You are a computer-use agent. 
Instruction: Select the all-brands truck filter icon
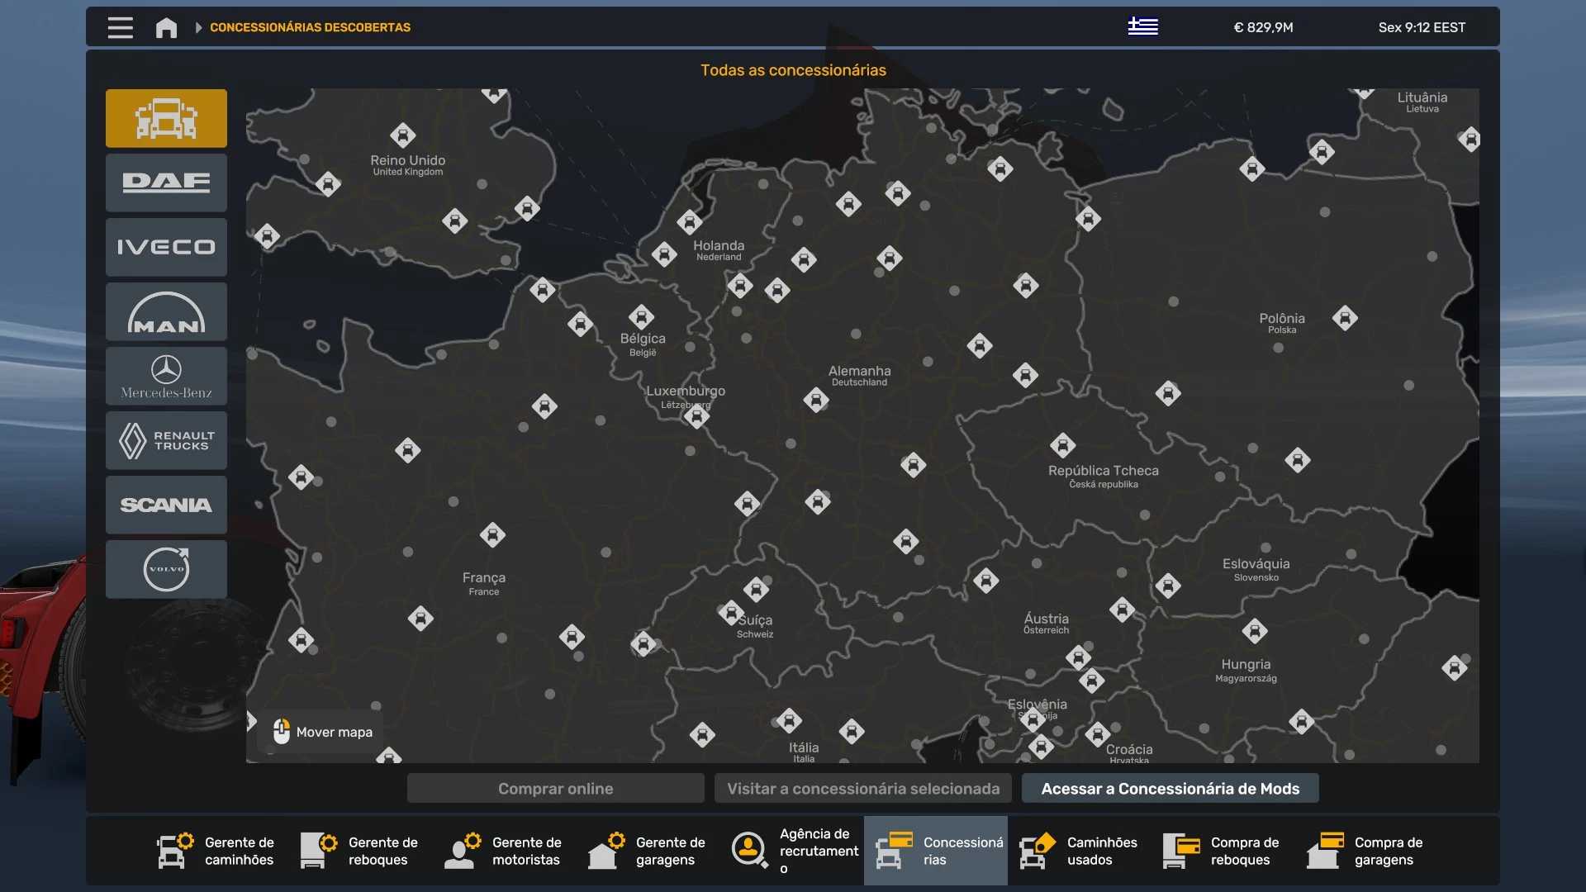(166, 118)
